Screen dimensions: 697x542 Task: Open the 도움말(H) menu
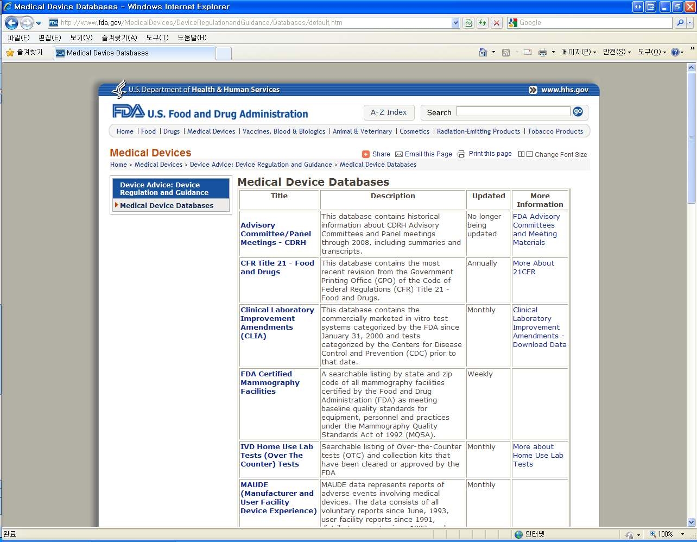click(192, 37)
